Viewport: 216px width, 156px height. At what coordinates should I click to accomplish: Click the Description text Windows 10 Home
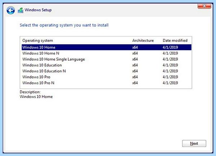(x=36, y=96)
